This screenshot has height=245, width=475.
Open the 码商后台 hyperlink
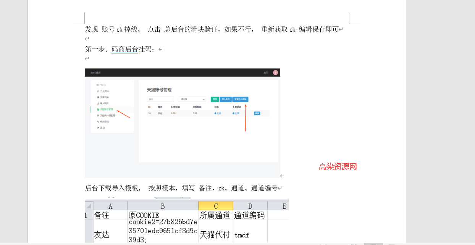pyautogui.click(x=125, y=49)
